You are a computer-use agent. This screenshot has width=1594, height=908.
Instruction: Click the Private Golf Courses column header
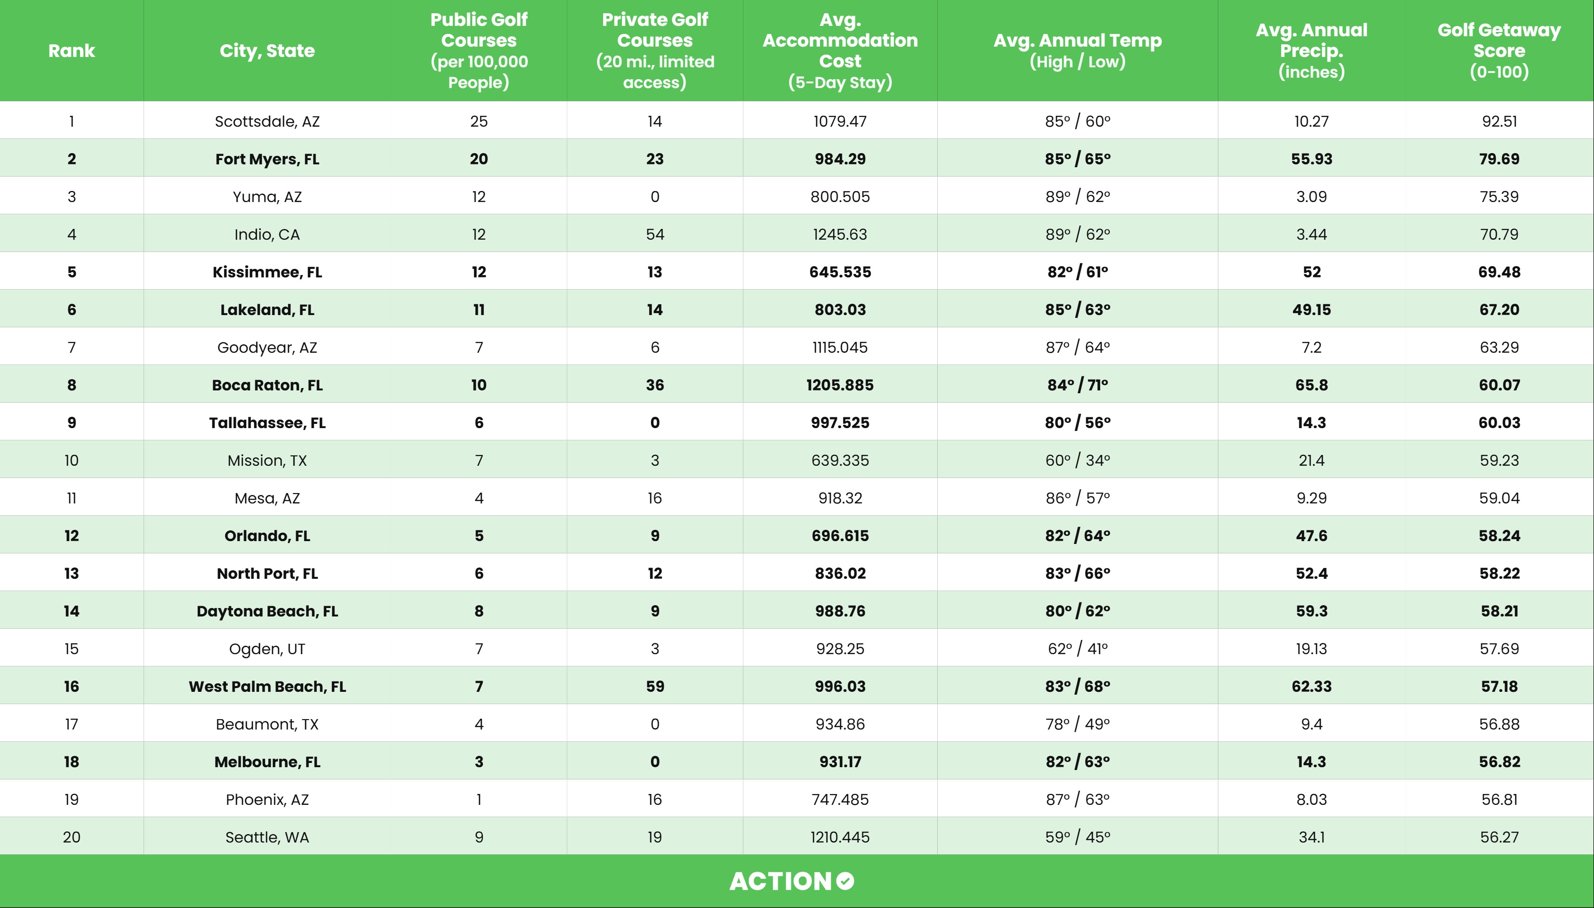tap(654, 50)
